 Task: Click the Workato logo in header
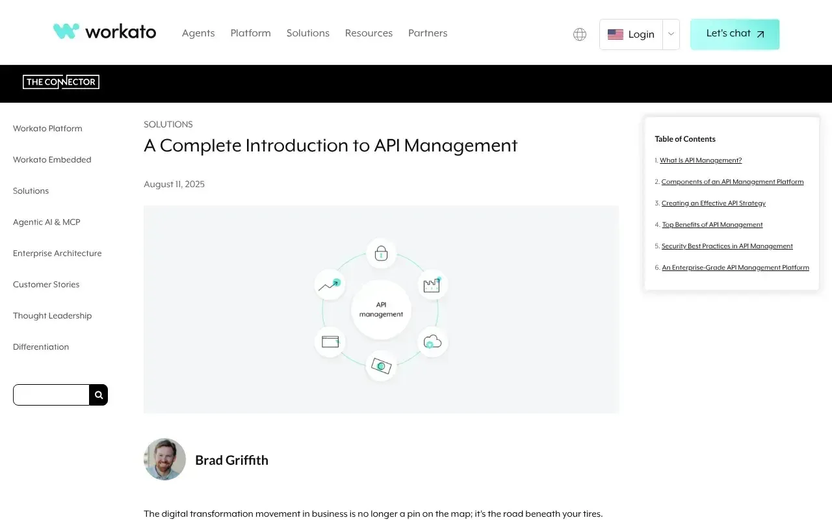[x=105, y=32]
